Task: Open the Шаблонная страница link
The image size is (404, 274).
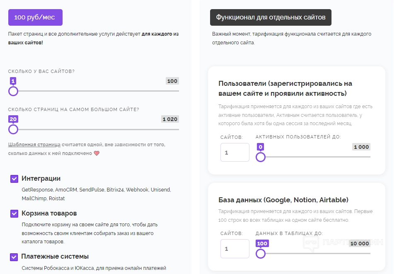Action: point(34,145)
